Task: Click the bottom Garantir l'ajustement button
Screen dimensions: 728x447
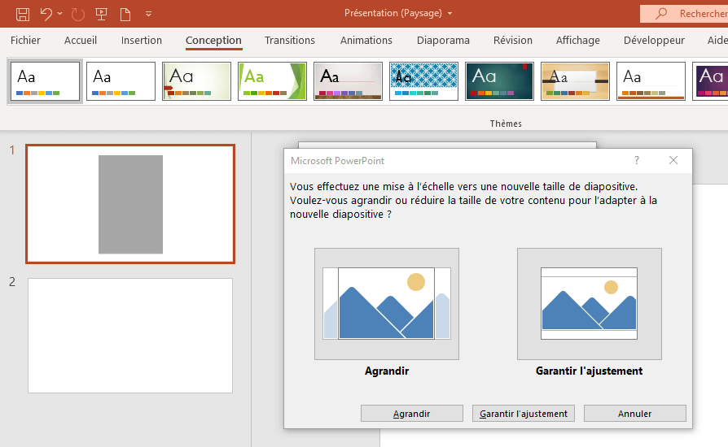Action: pos(524,414)
